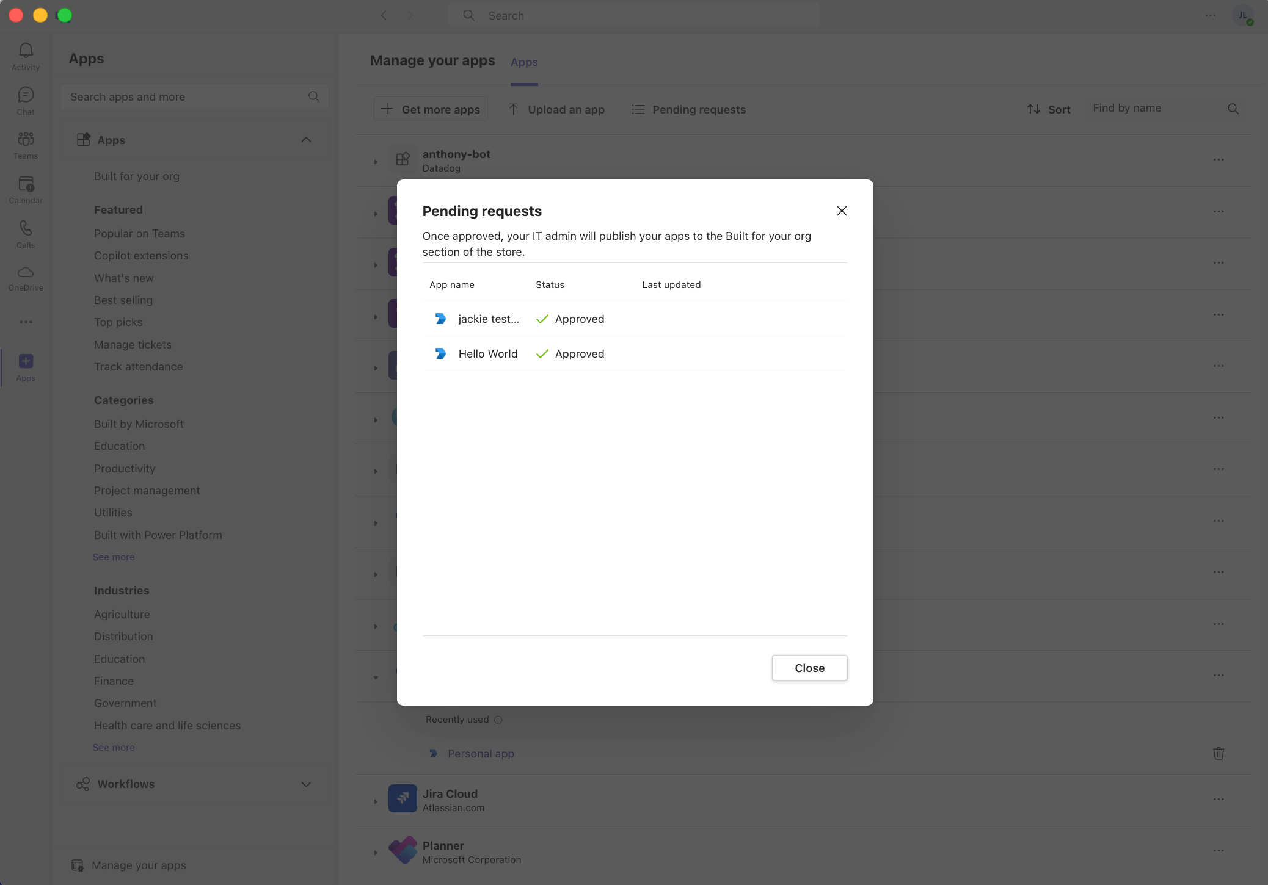Image resolution: width=1268 pixels, height=885 pixels.
Task: Select the Apps tab
Action: tap(524, 62)
